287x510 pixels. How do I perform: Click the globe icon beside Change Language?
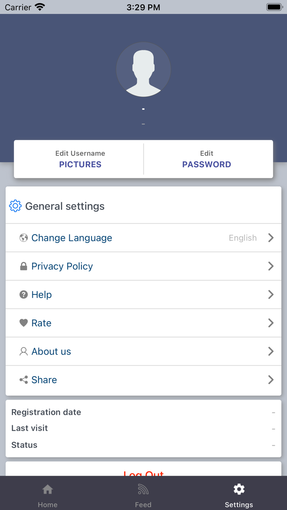[x=24, y=238]
